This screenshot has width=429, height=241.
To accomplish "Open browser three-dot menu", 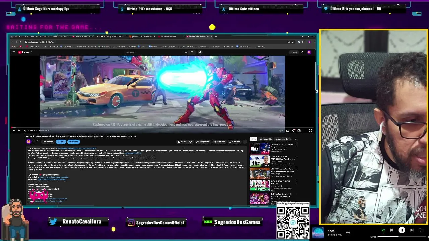I will click(x=314, y=42).
